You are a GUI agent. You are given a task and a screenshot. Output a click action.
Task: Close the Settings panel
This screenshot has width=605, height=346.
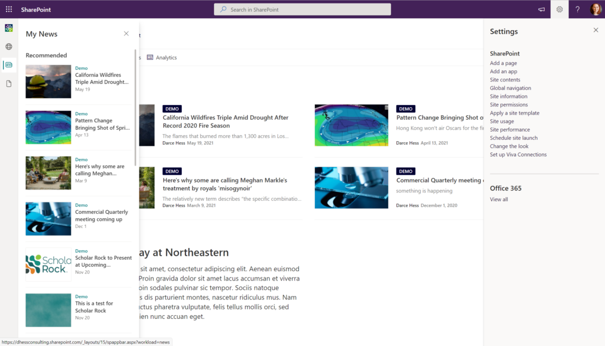(596, 30)
